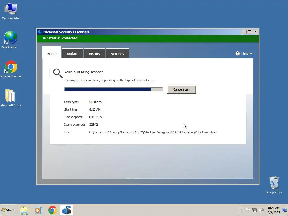288x216 pixels.
Task: Show hidden tray icons arrow
Action: coord(242,210)
